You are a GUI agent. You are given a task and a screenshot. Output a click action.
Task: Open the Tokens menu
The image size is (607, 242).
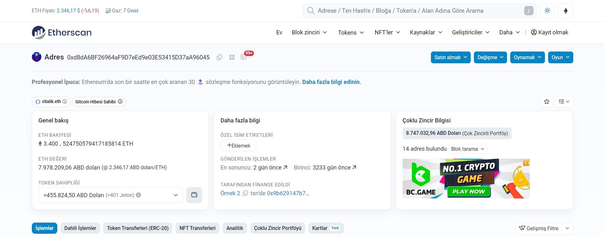[351, 32]
